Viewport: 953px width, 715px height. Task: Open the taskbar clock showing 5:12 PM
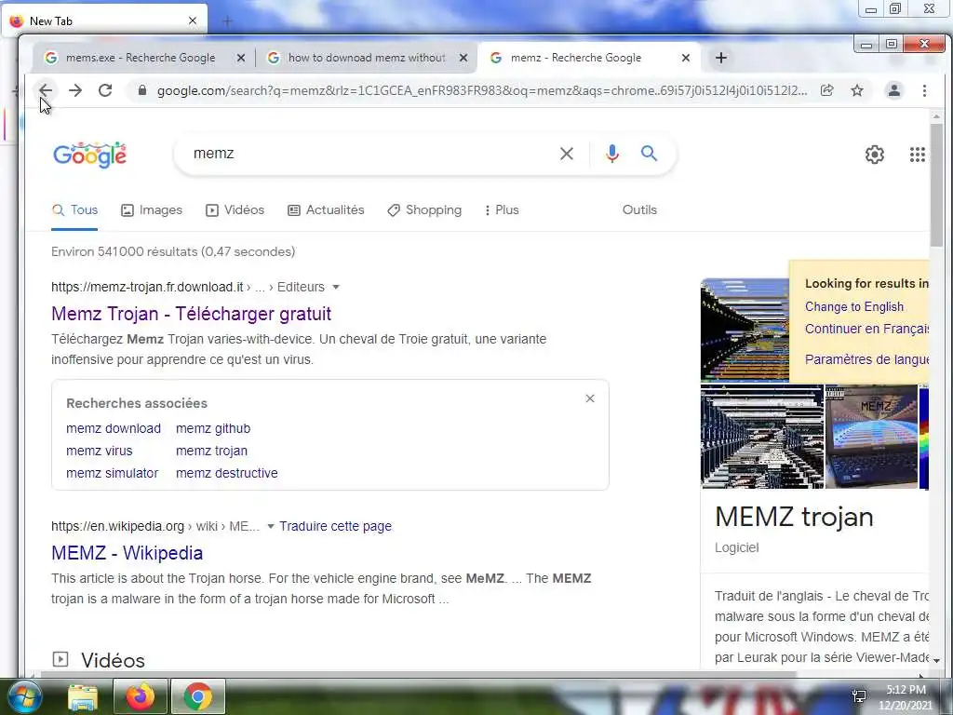point(906,696)
